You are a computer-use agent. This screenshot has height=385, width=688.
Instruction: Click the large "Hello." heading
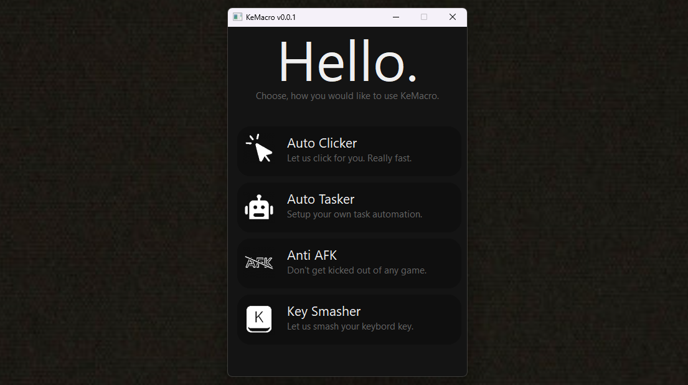click(347, 62)
